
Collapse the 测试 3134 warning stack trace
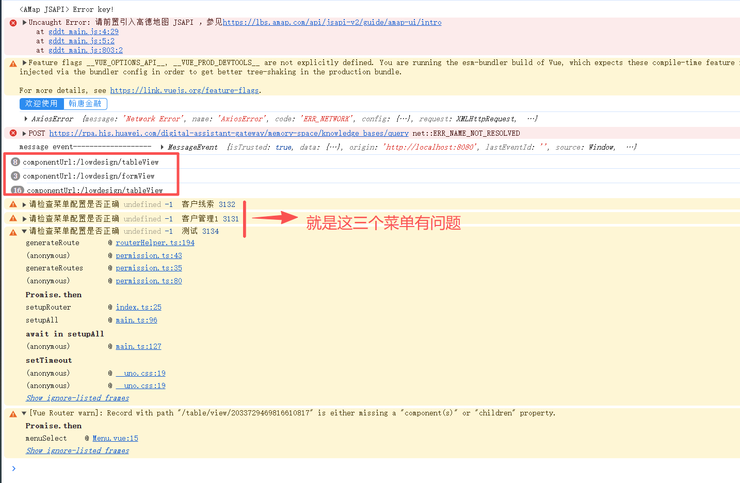pyautogui.click(x=24, y=231)
